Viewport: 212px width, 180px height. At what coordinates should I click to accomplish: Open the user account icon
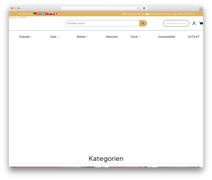[194, 23]
